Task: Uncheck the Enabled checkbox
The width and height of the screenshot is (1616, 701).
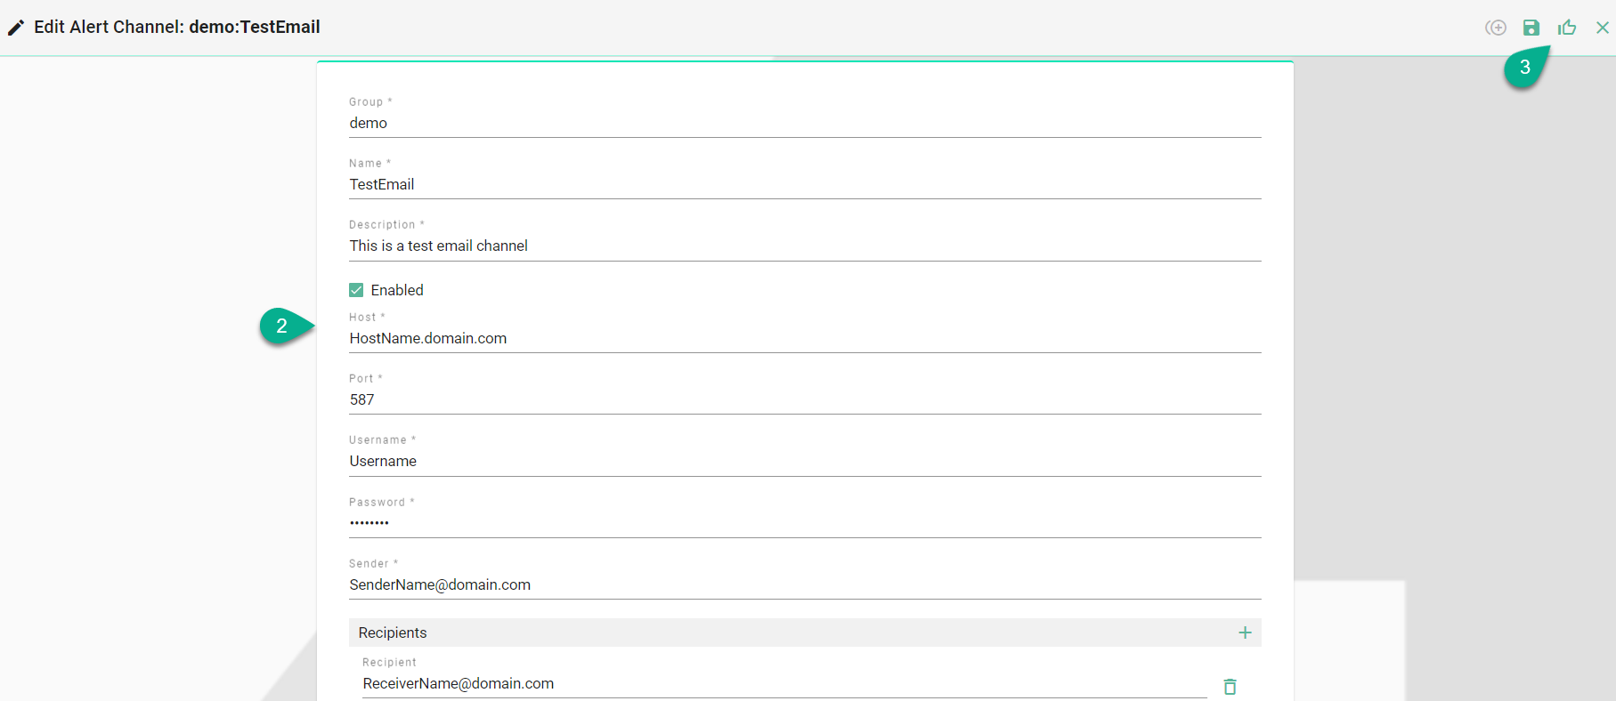Action: (x=356, y=290)
